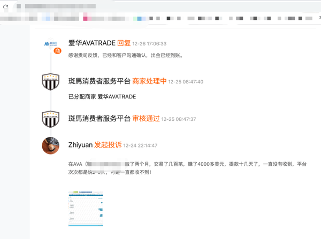The height and width of the screenshot is (239, 321).
Task: Click timestamp 12-25 08:47:40
Action: 186,82
